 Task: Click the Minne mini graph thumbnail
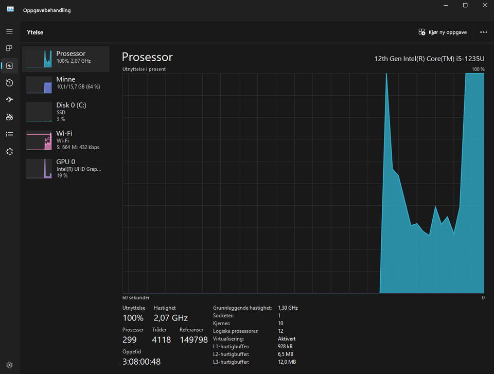pyautogui.click(x=39, y=85)
